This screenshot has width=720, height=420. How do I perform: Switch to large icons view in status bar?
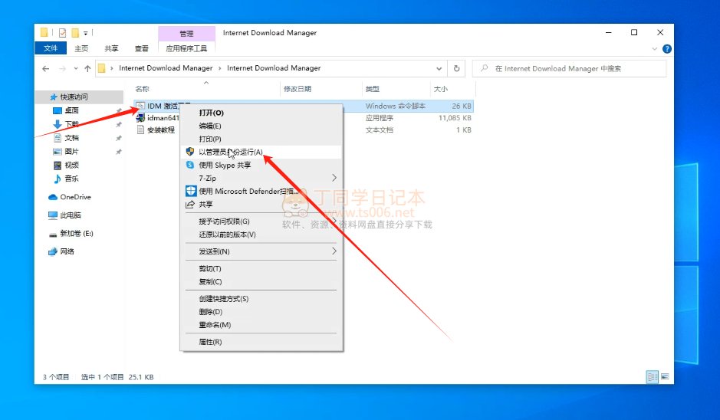coord(665,377)
